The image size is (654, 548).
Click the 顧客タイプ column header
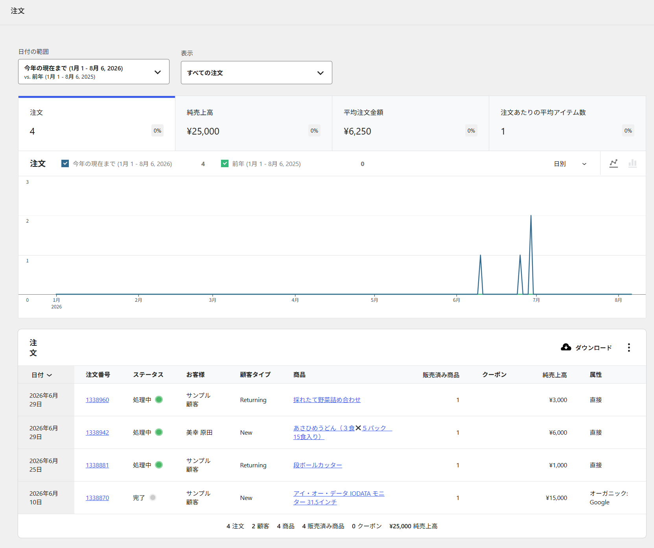(255, 375)
